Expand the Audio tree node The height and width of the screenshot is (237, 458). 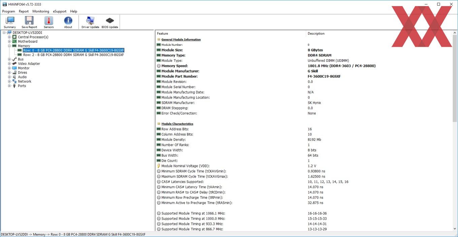tap(9, 77)
